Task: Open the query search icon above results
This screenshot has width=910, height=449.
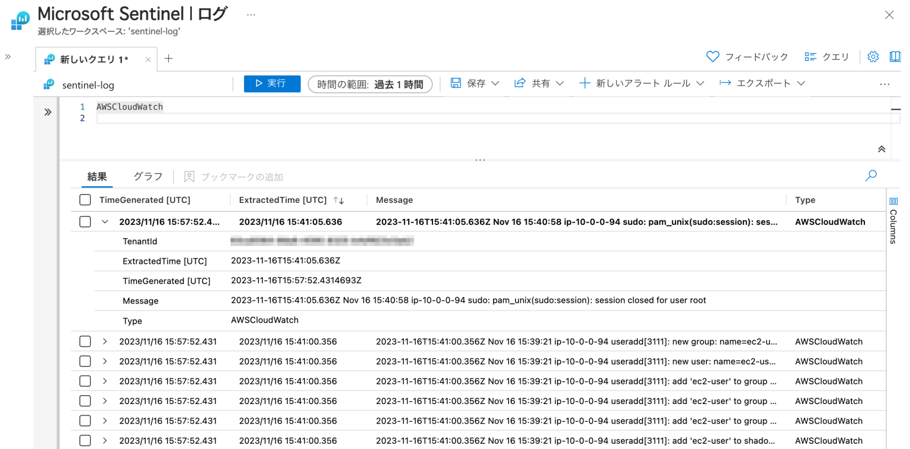Action: 870,176
